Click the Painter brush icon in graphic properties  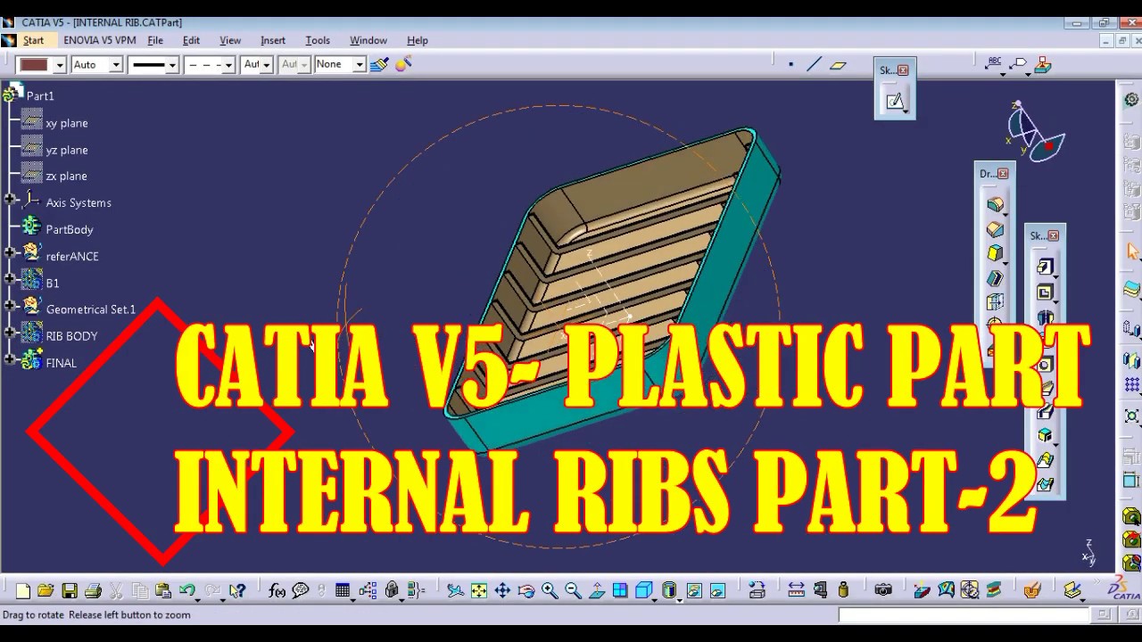coord(379,64)
